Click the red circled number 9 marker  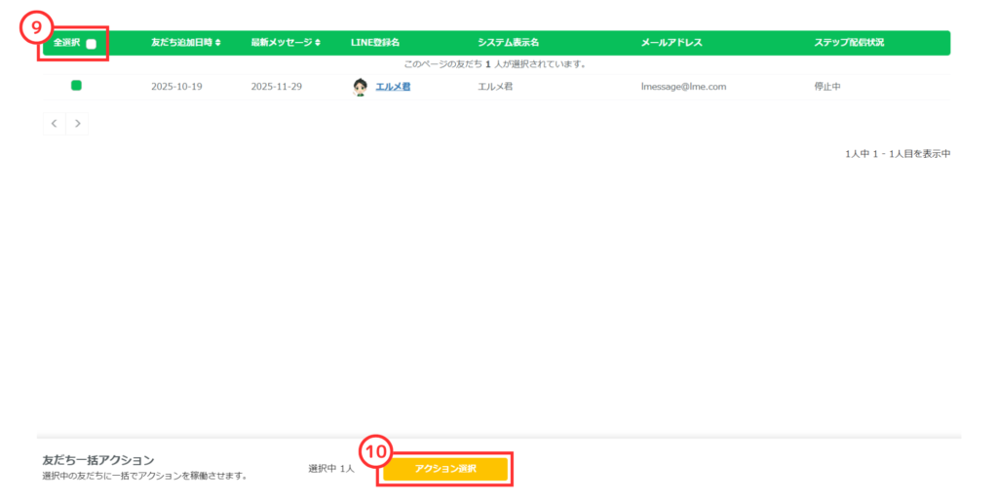click(x=35, y=27)
